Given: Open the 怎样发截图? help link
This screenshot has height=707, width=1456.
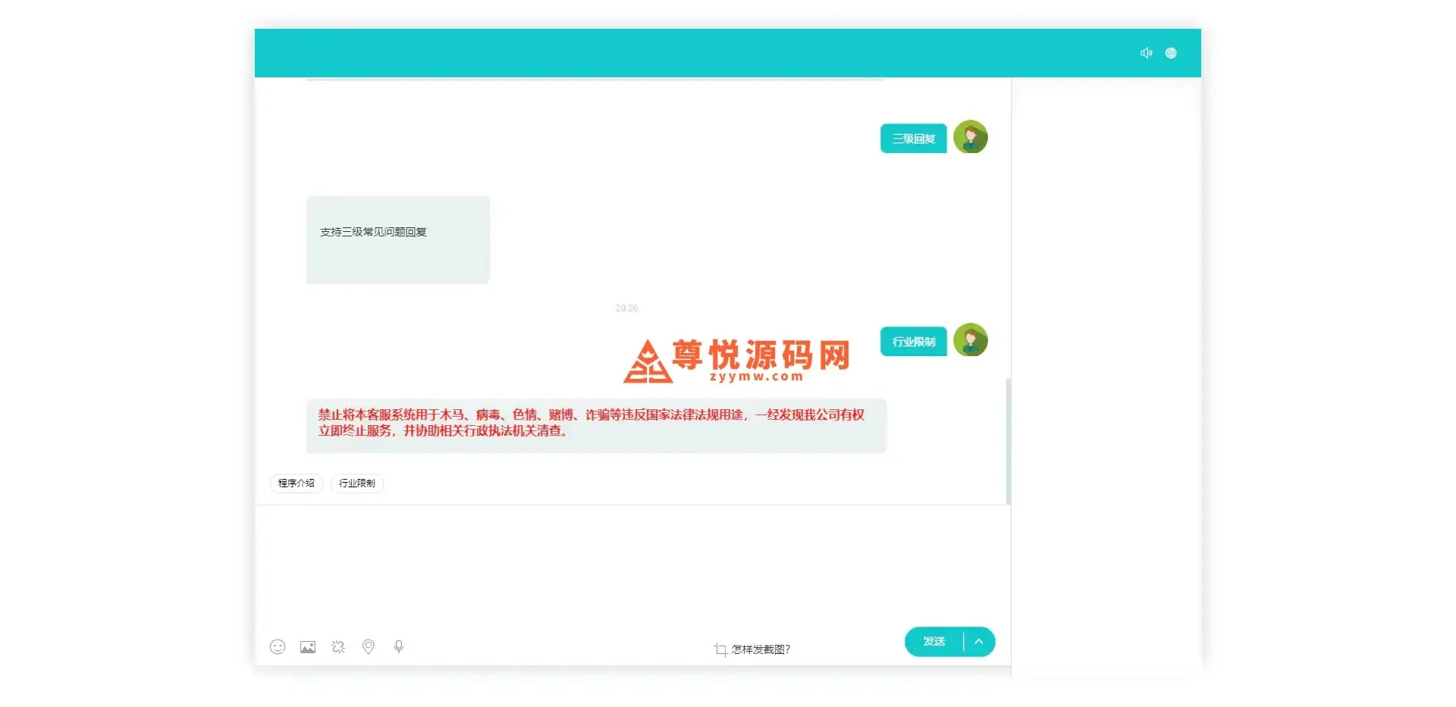Looking at the screenshot, I should (761, 649).
